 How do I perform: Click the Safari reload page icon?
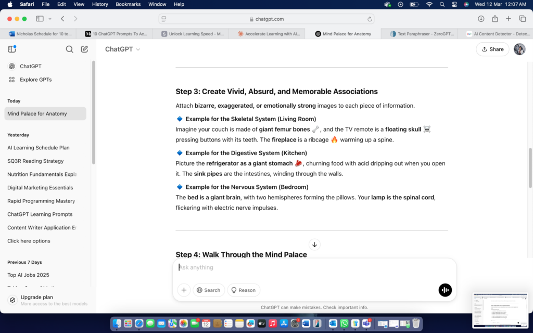(370, 19)
